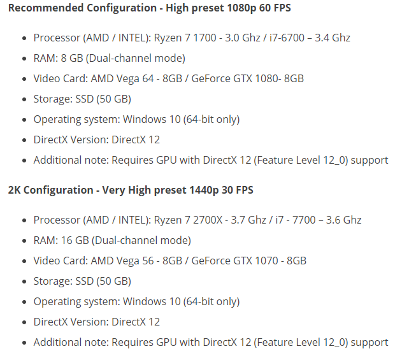Select the RAM: 8 GB line
This screenshot has height=358, width=416.
coord(109,58)
